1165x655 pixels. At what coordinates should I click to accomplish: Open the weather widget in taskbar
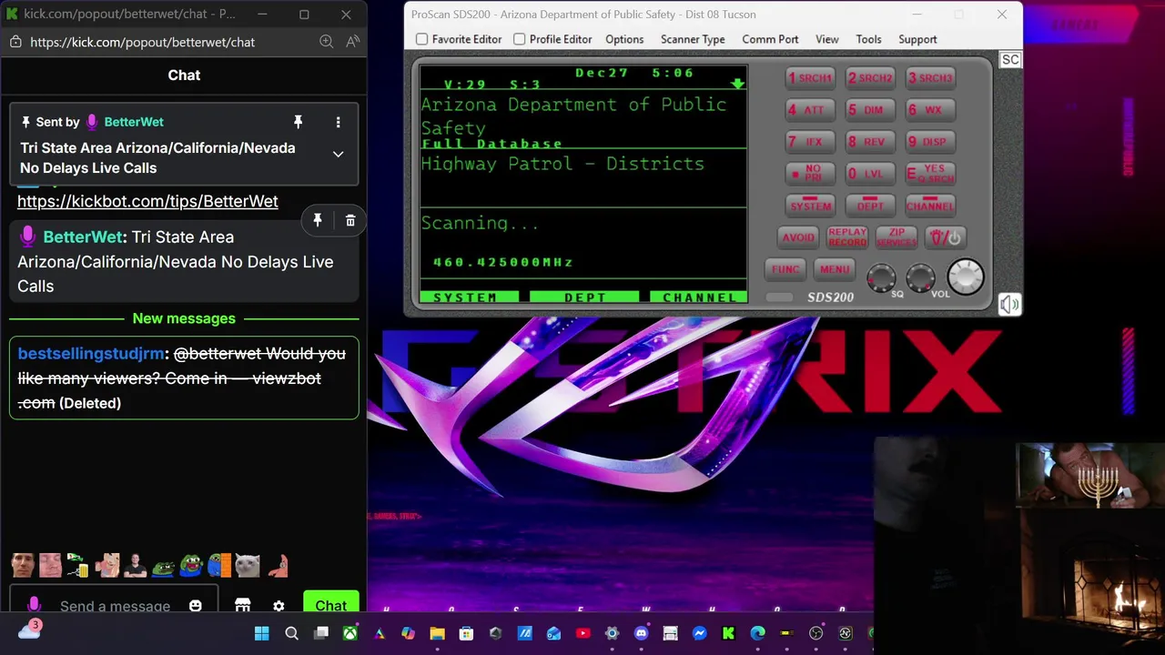[x=29, y=630]
